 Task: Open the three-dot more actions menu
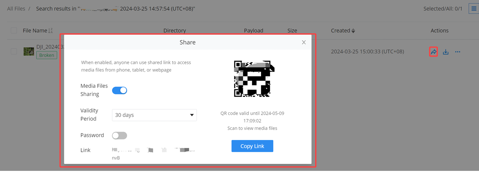(x=458, y=52)
